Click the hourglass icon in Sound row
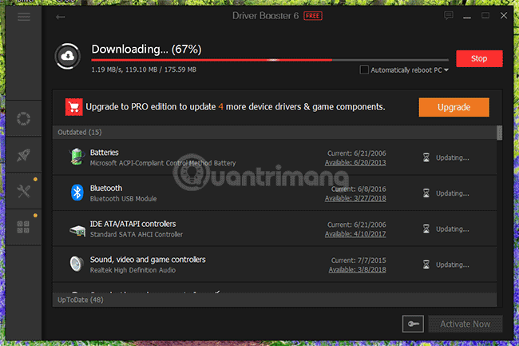 (x=426, y=264)
